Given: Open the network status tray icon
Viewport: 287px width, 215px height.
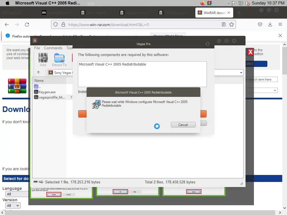Looking at the screenshot, I should pyautogui.click(x=240, y=3).
